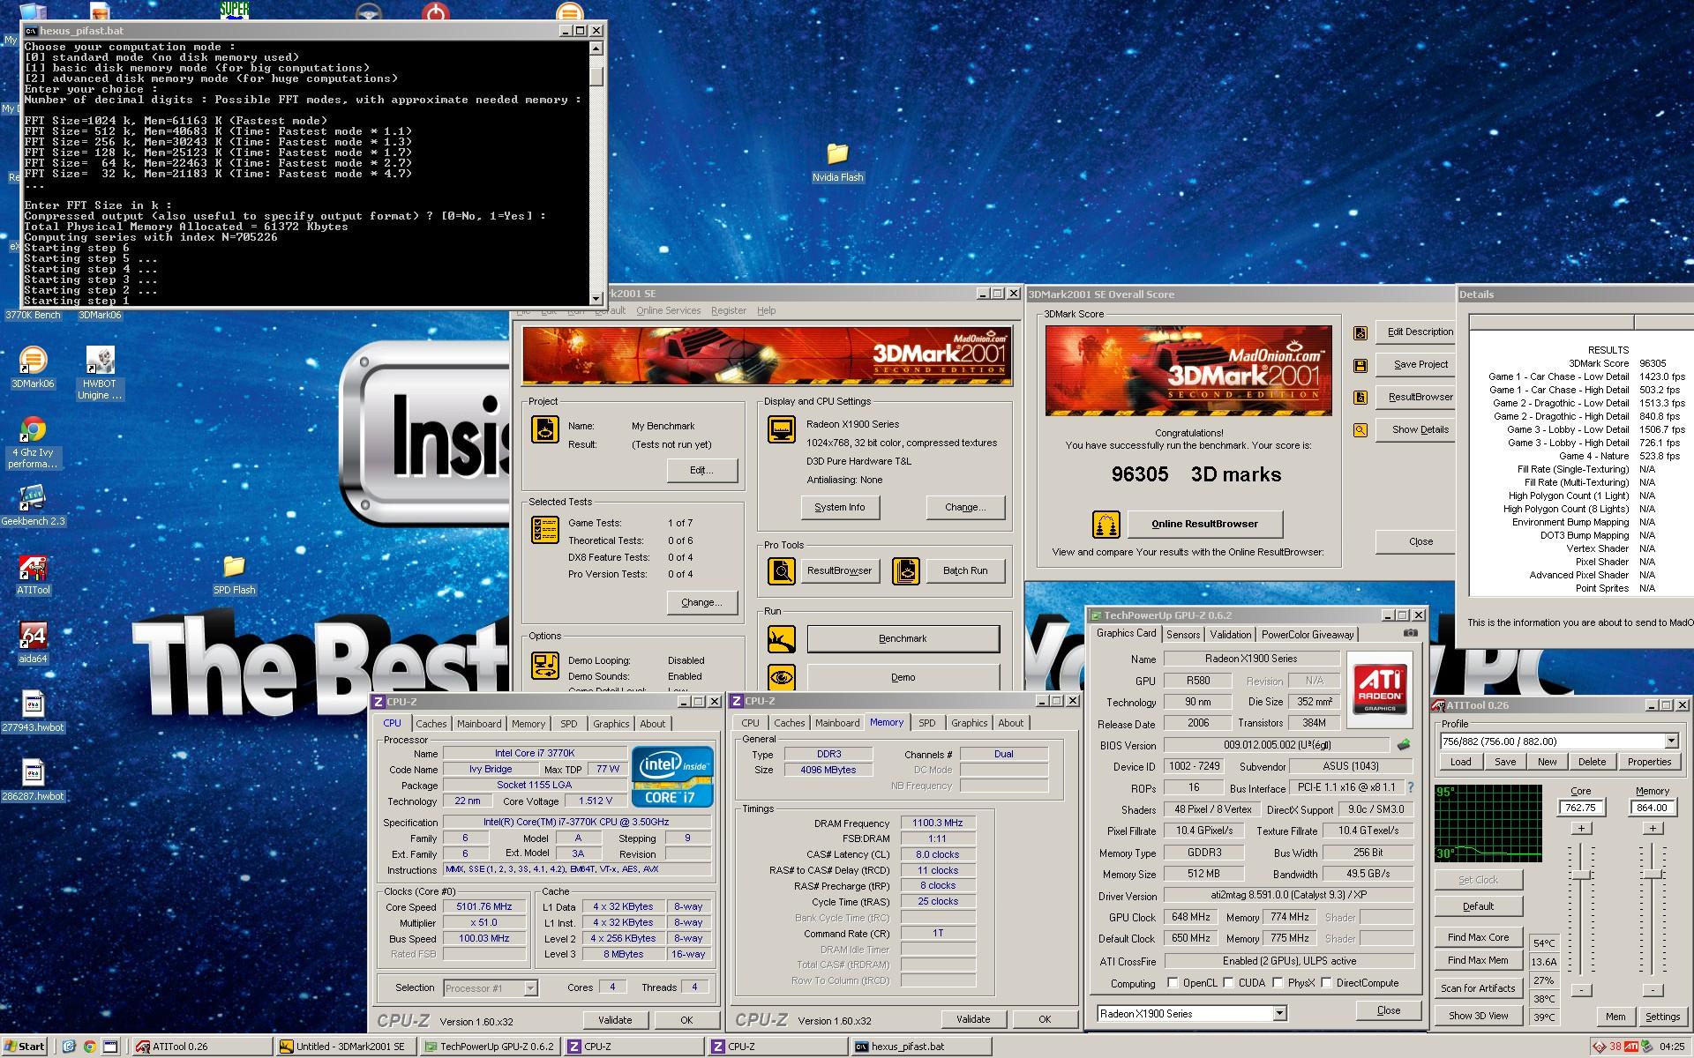Click the console window scrollbar down arrow
The height and width of the screenshot is (1058, 1694).
[x=596, y=298]
